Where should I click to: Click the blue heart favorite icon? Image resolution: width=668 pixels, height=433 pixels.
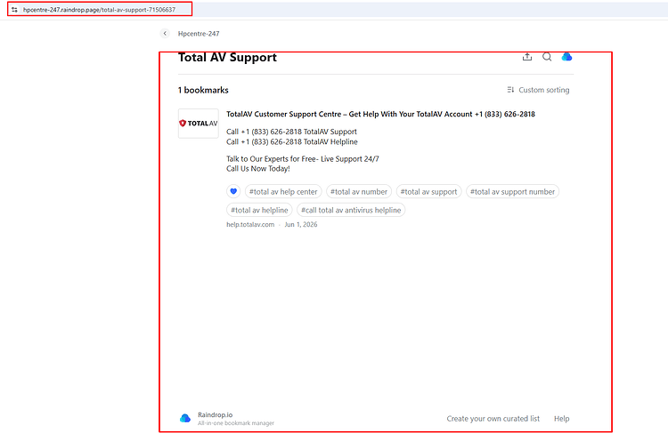pos(233,191)
